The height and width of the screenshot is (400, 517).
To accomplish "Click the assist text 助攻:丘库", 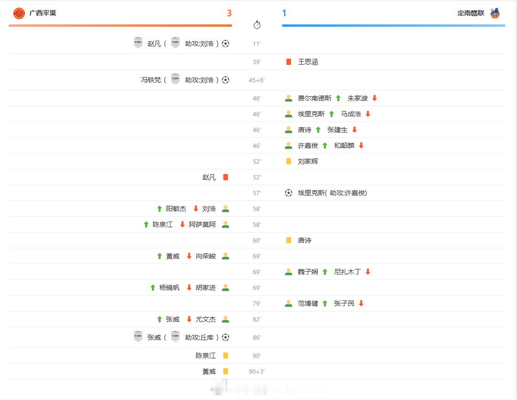I will 199,337.
